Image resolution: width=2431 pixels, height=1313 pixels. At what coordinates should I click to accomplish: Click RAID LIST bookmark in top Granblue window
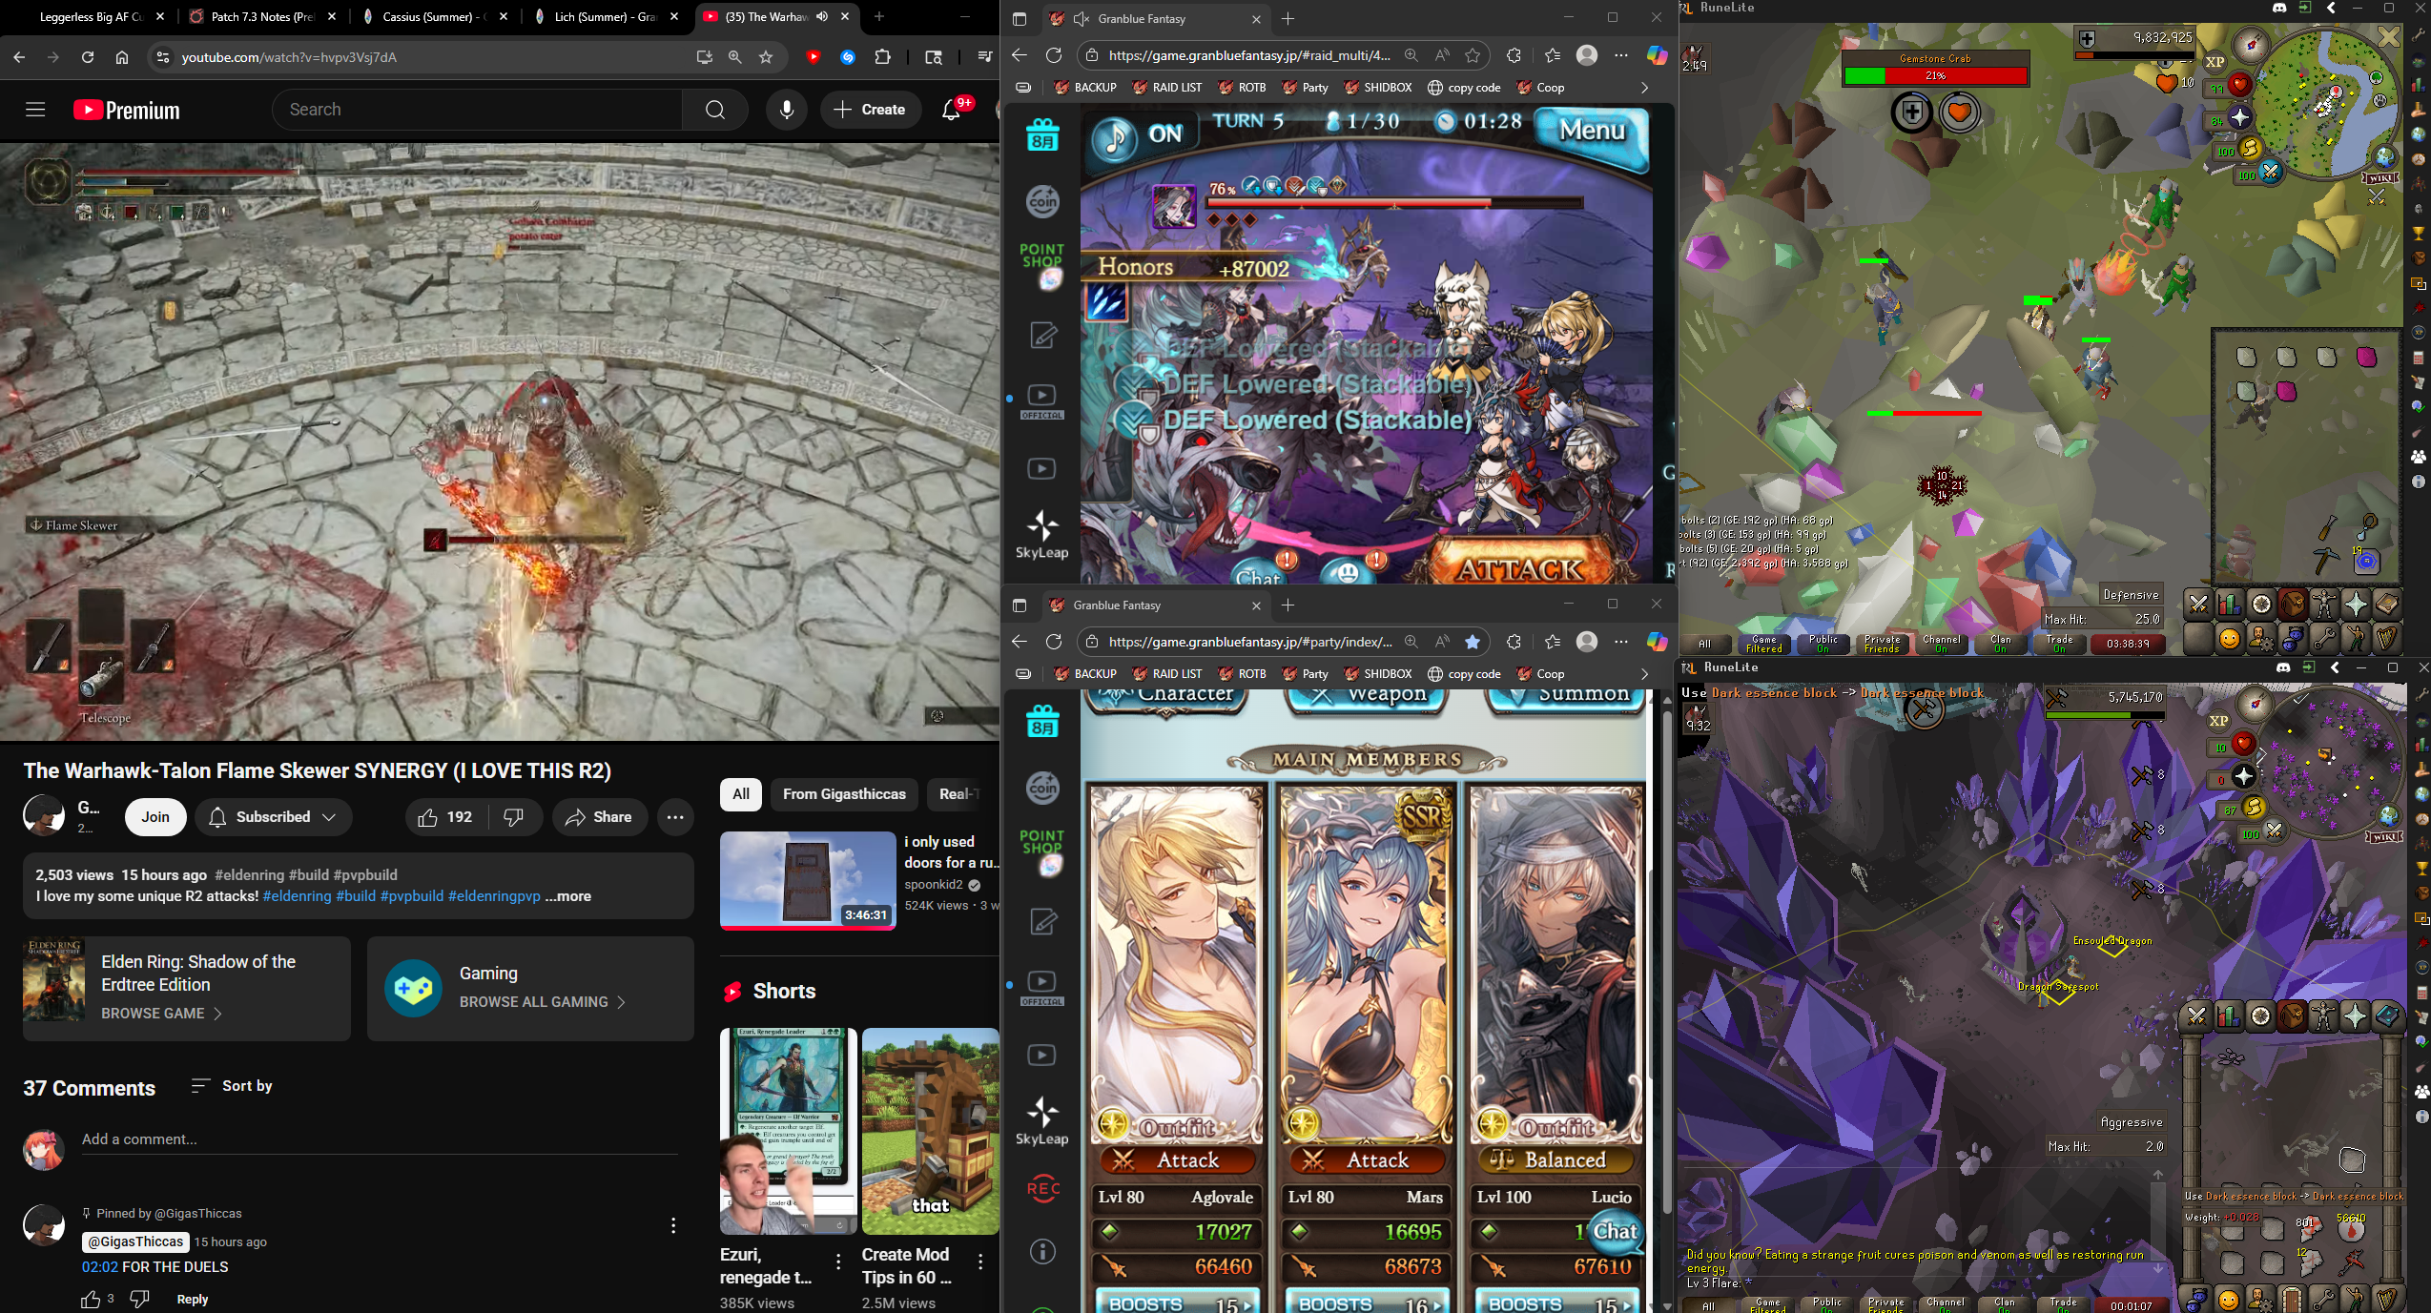[1167, 88]
